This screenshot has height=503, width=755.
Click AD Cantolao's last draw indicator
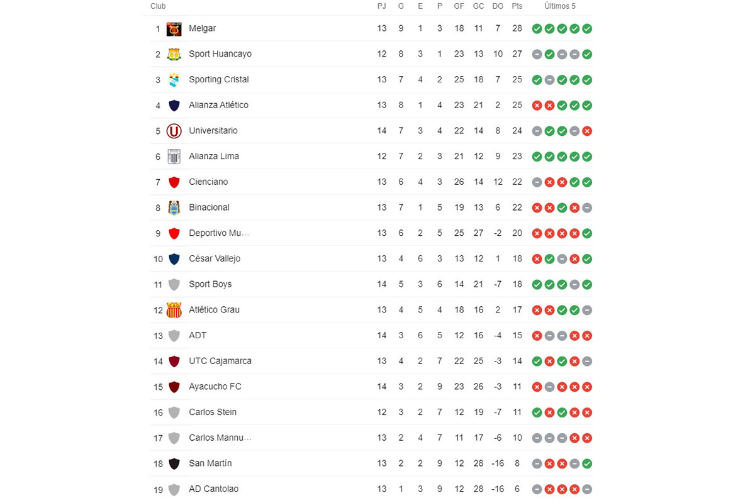[587, 489]
